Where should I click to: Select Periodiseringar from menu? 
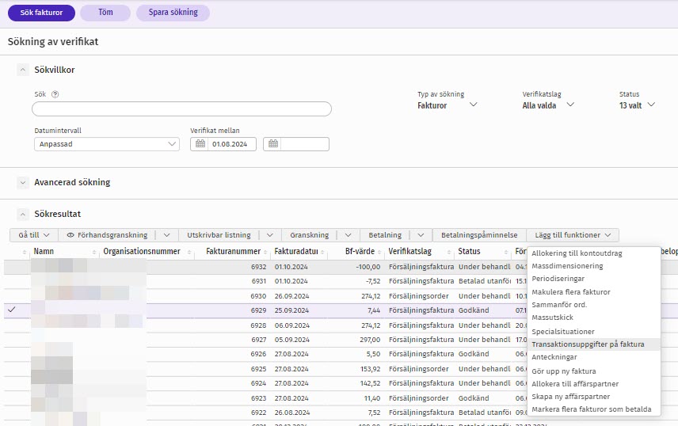coord(558,279)
